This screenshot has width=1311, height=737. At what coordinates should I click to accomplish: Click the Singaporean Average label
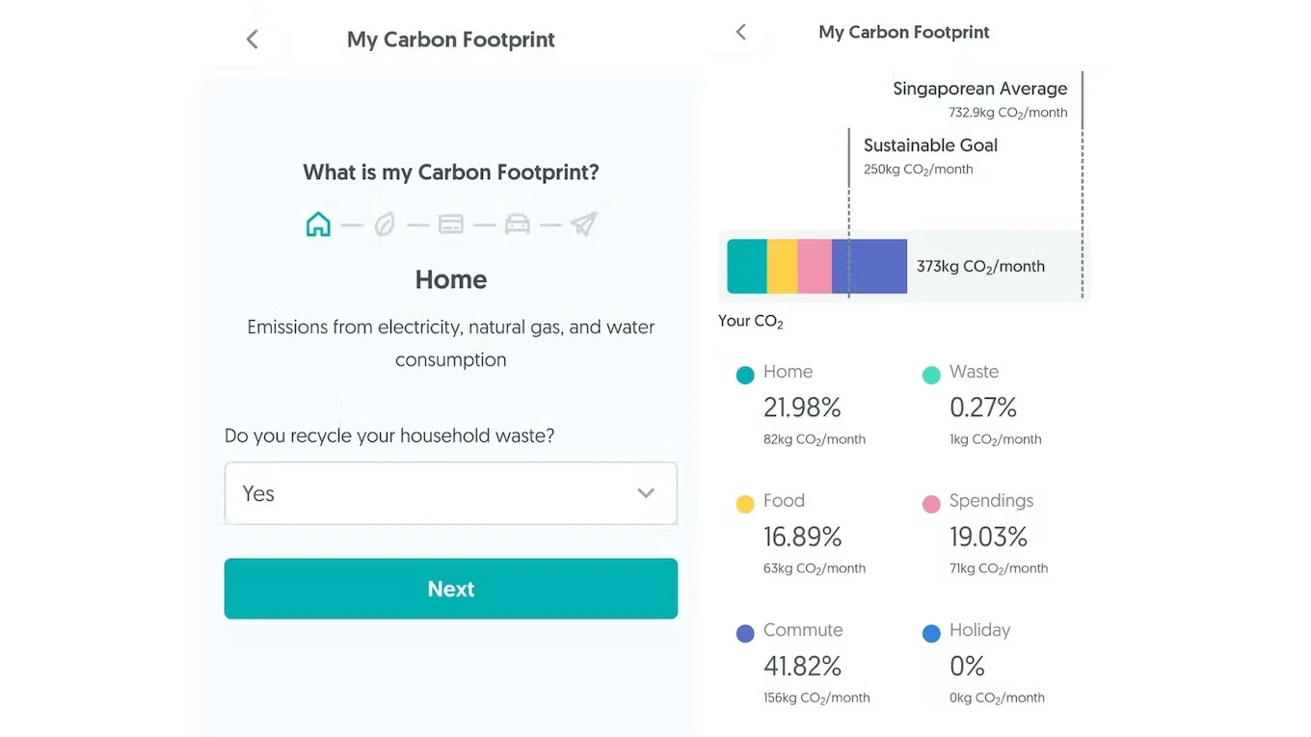pos(979,88)
